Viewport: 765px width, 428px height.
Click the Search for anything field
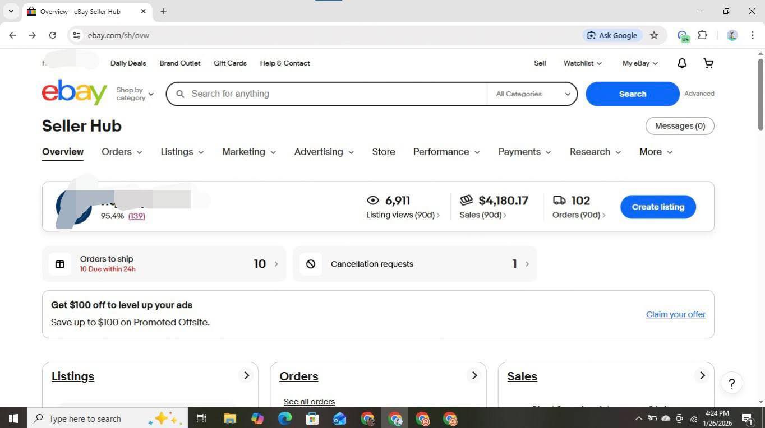325,94
